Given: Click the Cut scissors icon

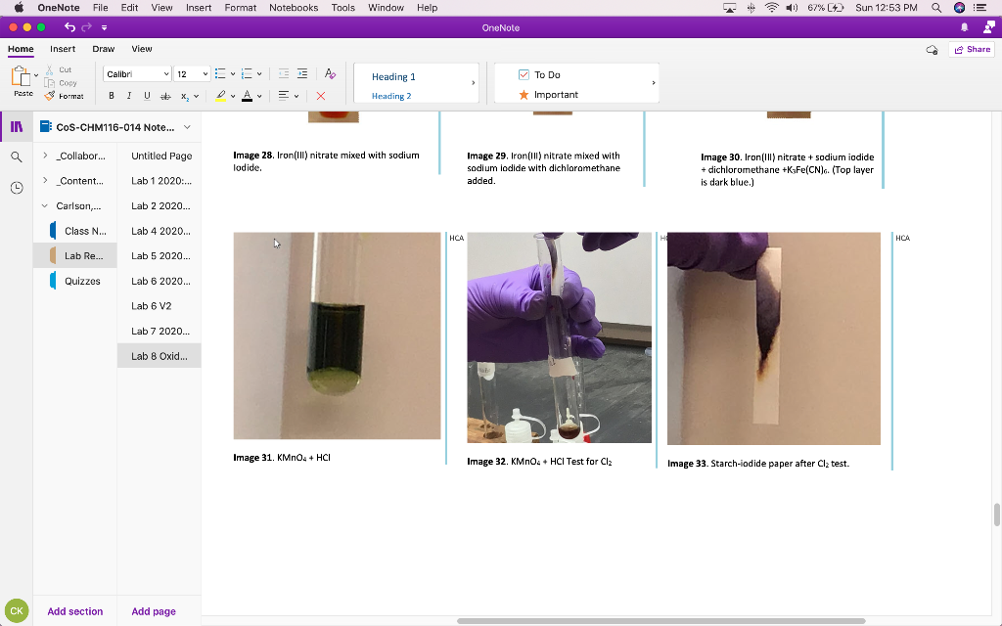Looking at the screenshot, I should coord(49,70).
